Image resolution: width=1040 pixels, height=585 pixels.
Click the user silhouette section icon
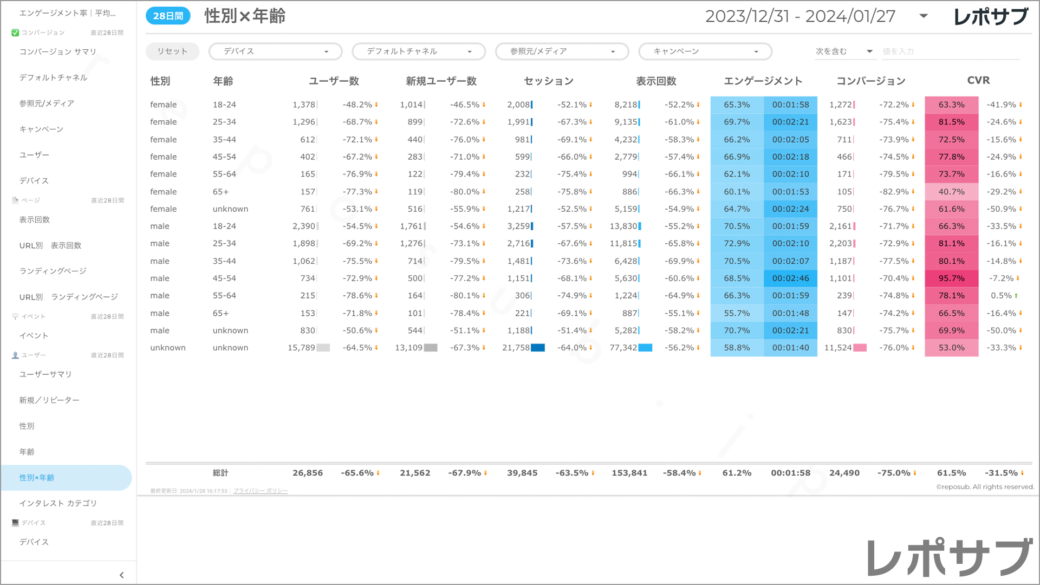(x=15, y=355)
